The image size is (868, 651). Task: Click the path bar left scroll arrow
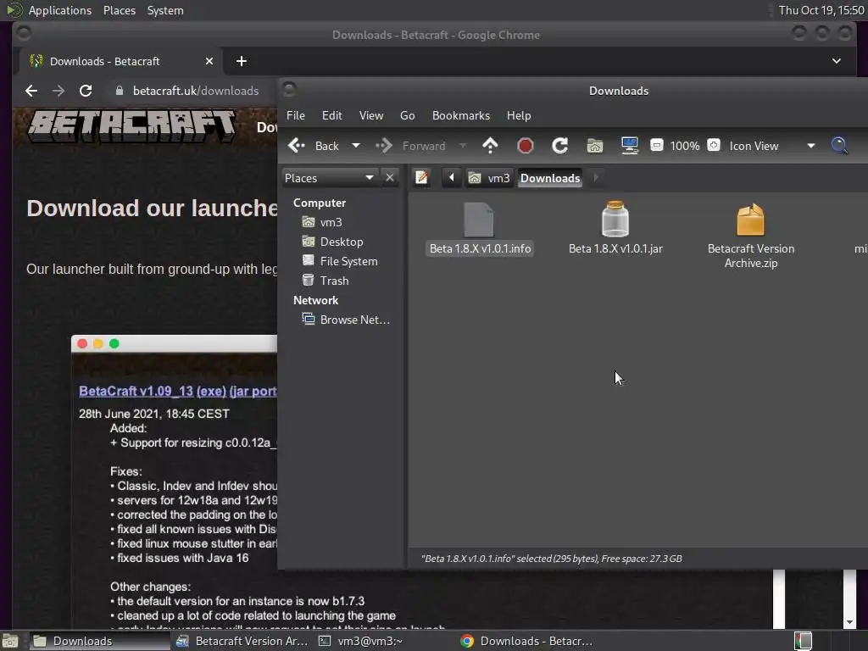pyautogui.click(x=451, y=178)
